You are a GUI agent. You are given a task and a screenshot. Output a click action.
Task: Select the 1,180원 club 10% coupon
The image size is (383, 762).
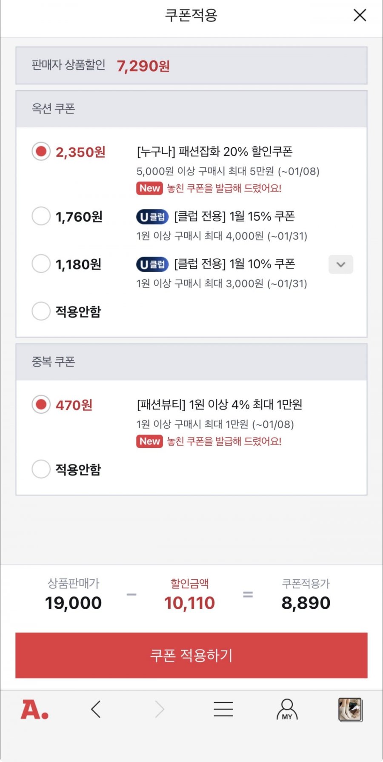(x=41, y=264)
